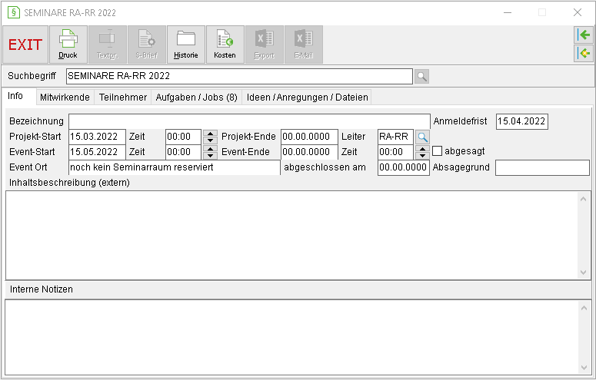The width and height of the screenshot is (596, 380).
Task: Increase Event-Ende Zeit with up arrow
Action: (422, 148)
